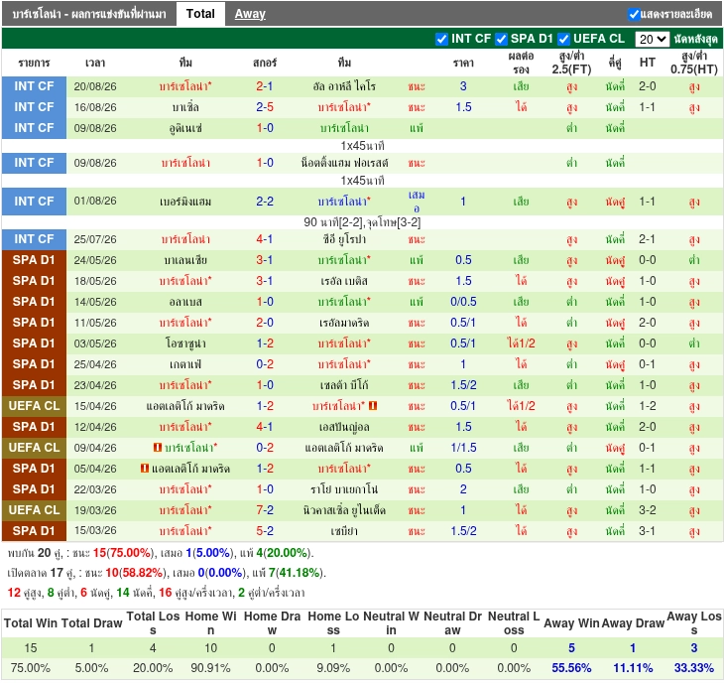Uncheck the SPA D1 filter checkbox

(x=501, y=39)
